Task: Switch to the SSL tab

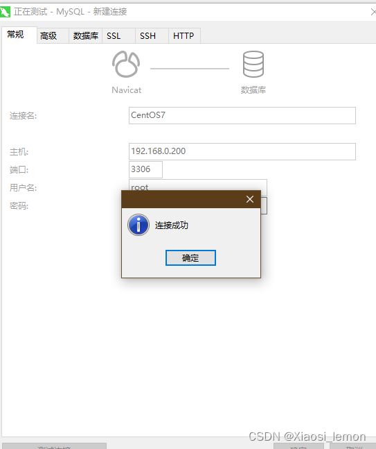Action: coord(118,36)
